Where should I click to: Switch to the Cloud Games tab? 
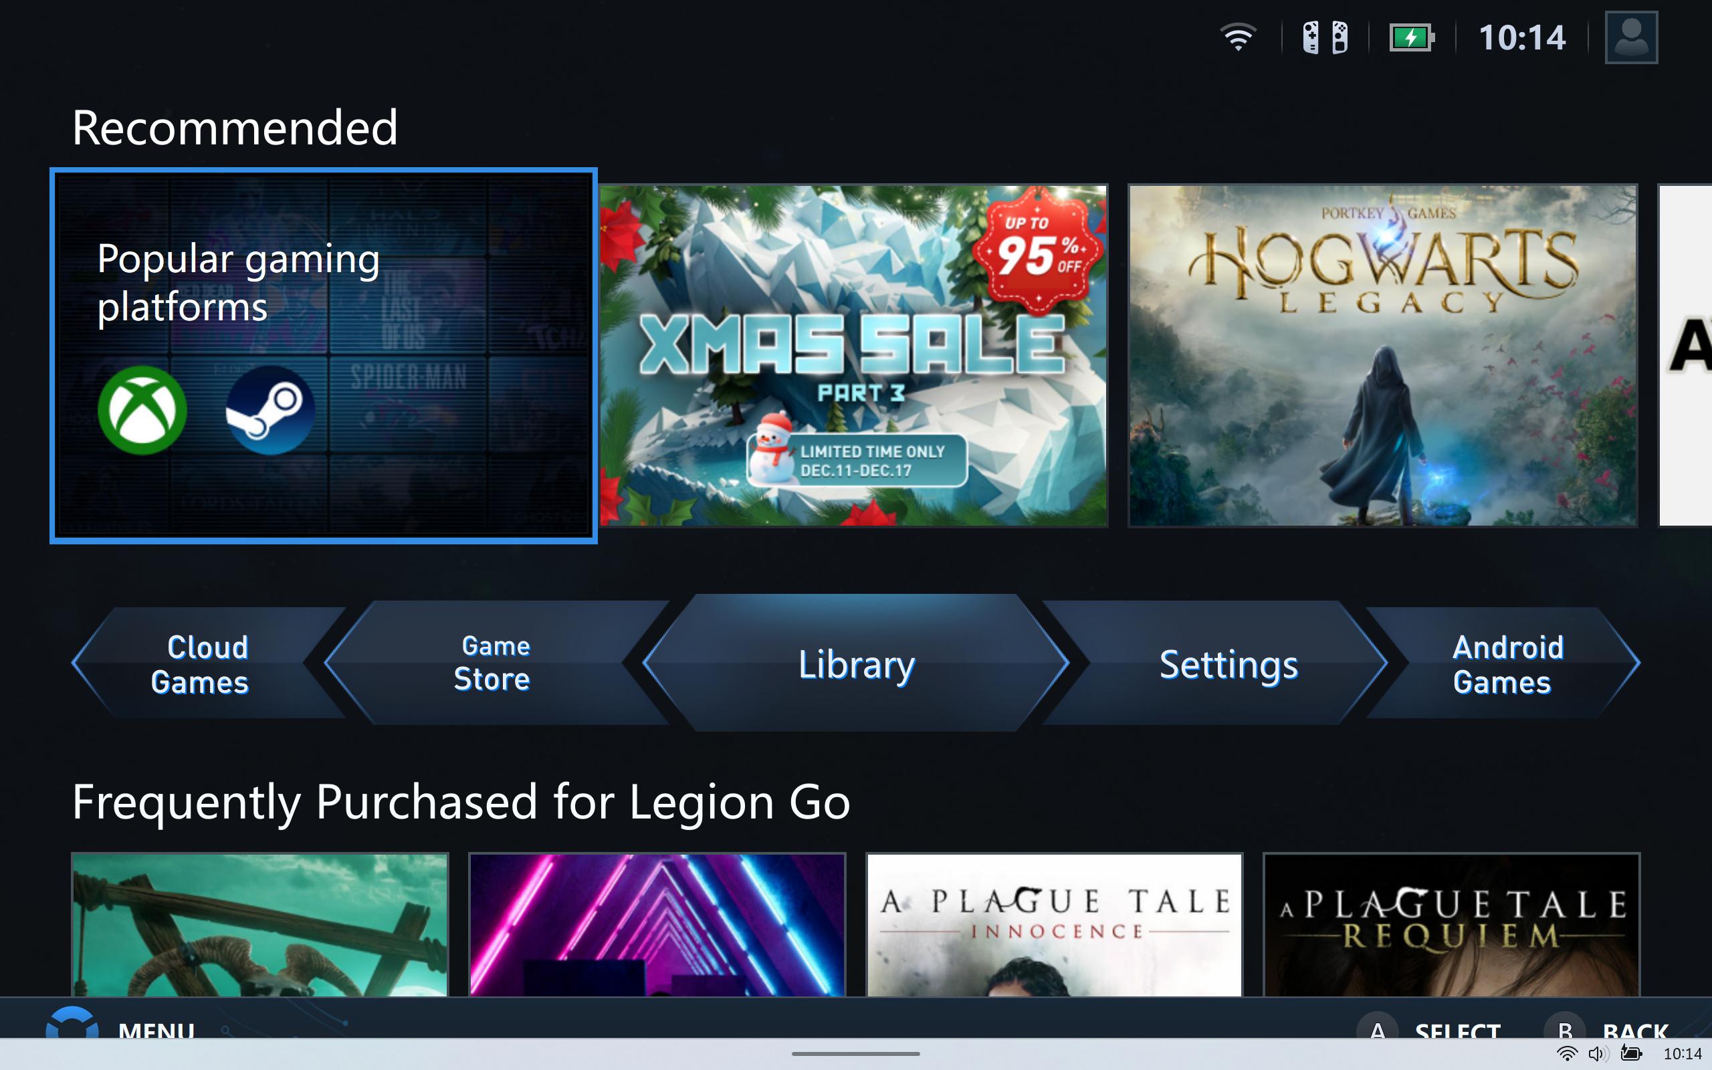click(x=200, y=663)
